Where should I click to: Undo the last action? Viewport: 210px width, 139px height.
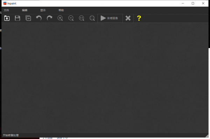39,18
